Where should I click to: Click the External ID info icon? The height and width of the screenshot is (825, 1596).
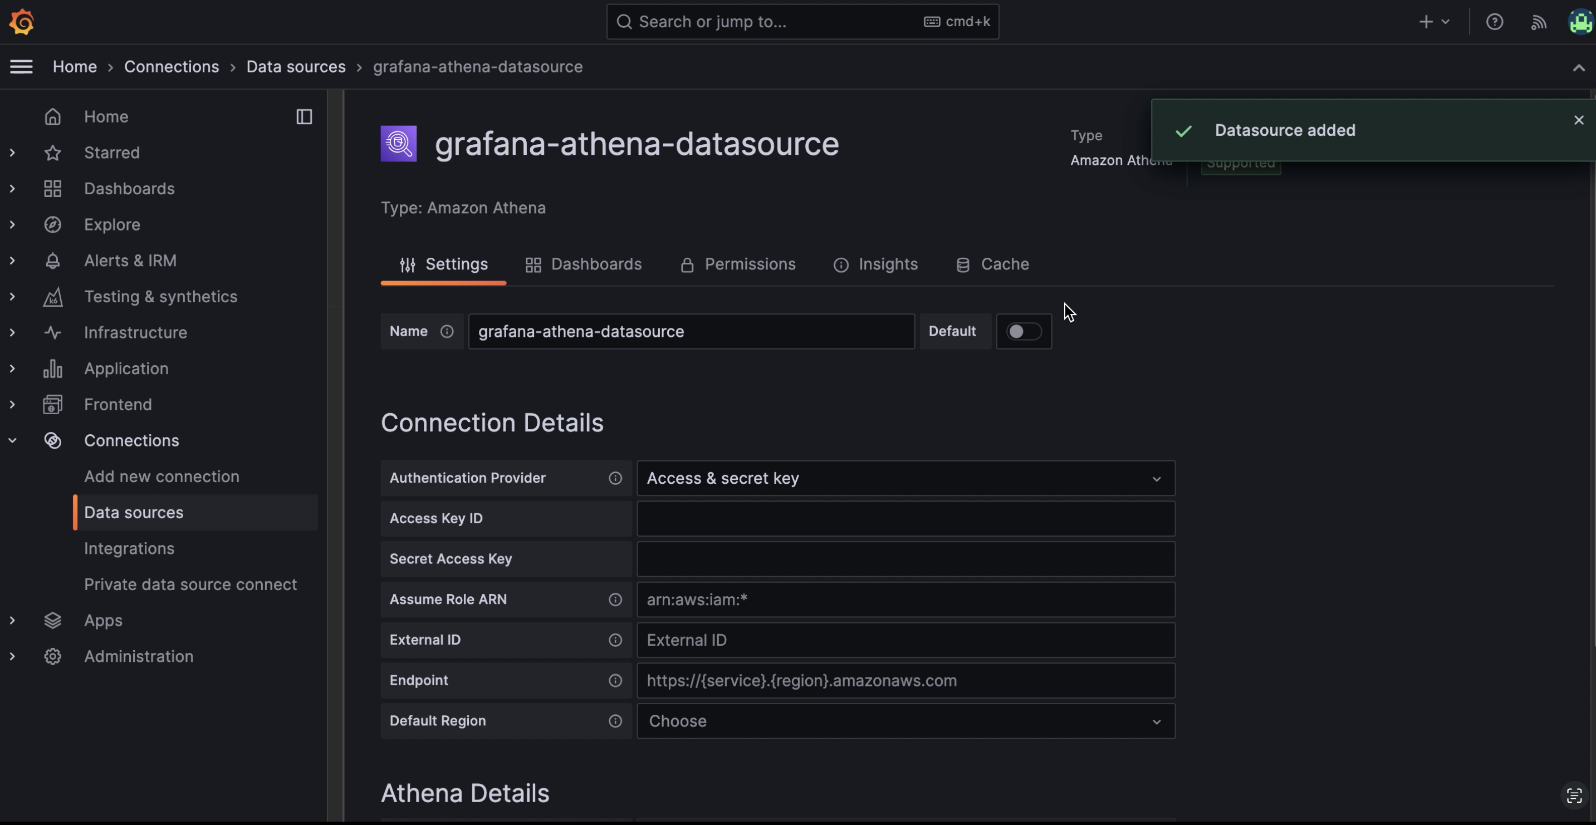pos(615,640)
